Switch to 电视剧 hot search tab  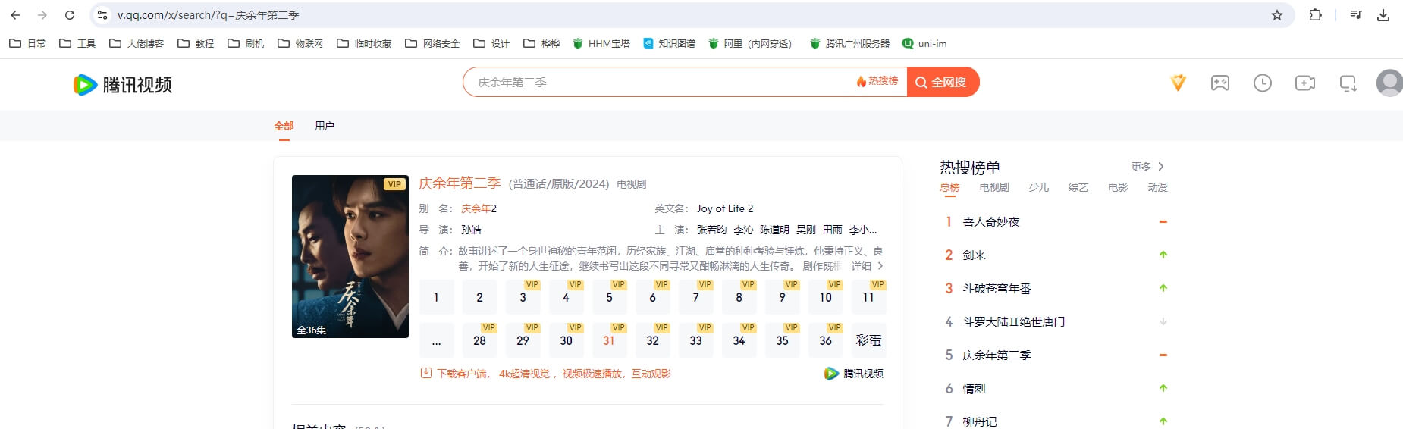click(x=994, y=187)
